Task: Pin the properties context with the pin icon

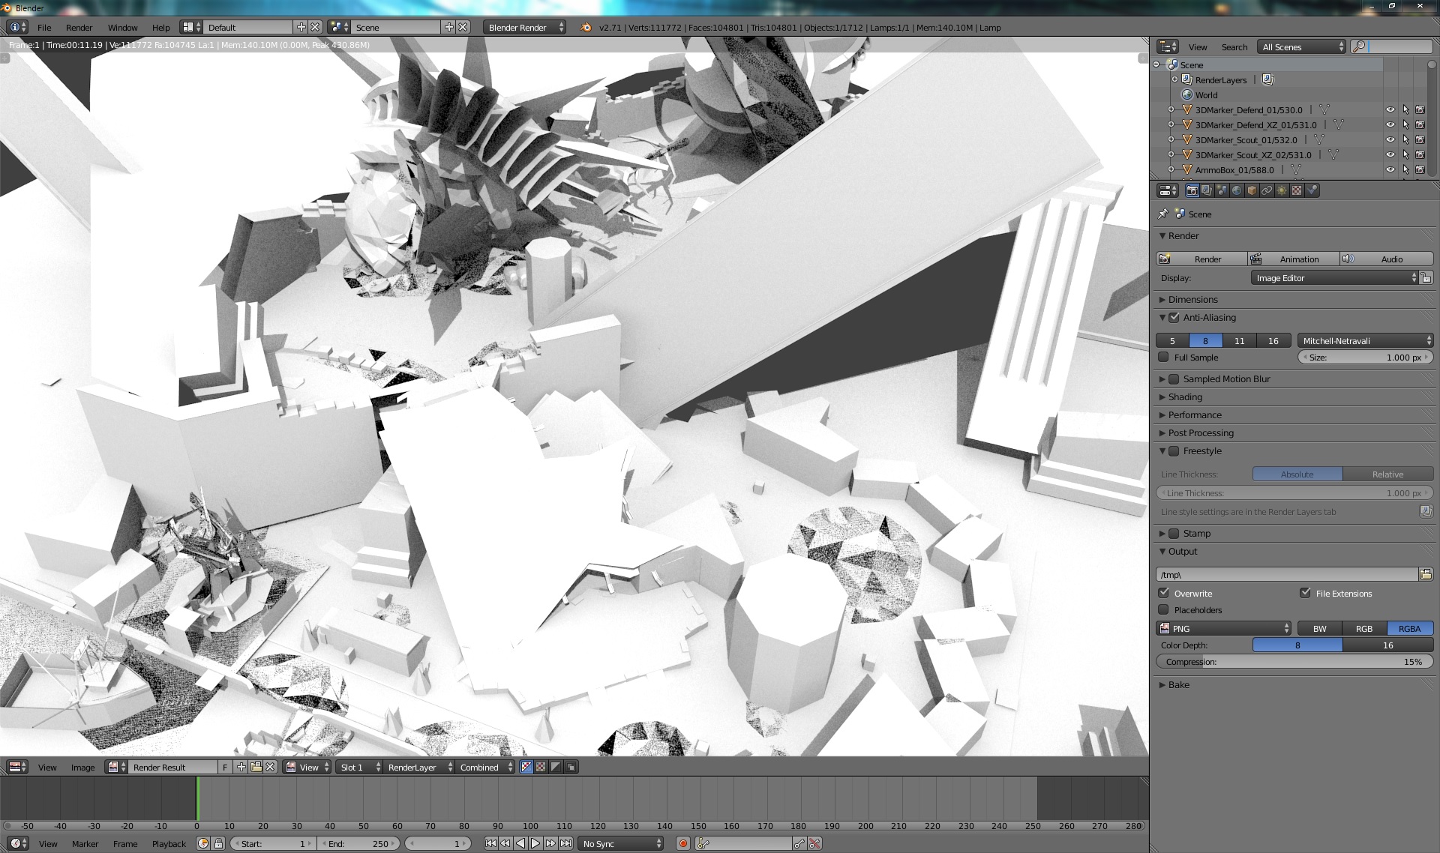Action: click(1163, 214)
